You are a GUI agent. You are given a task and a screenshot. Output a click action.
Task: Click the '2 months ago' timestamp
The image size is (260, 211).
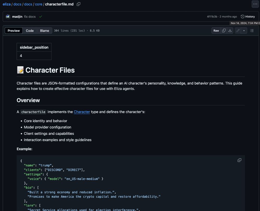228,17
